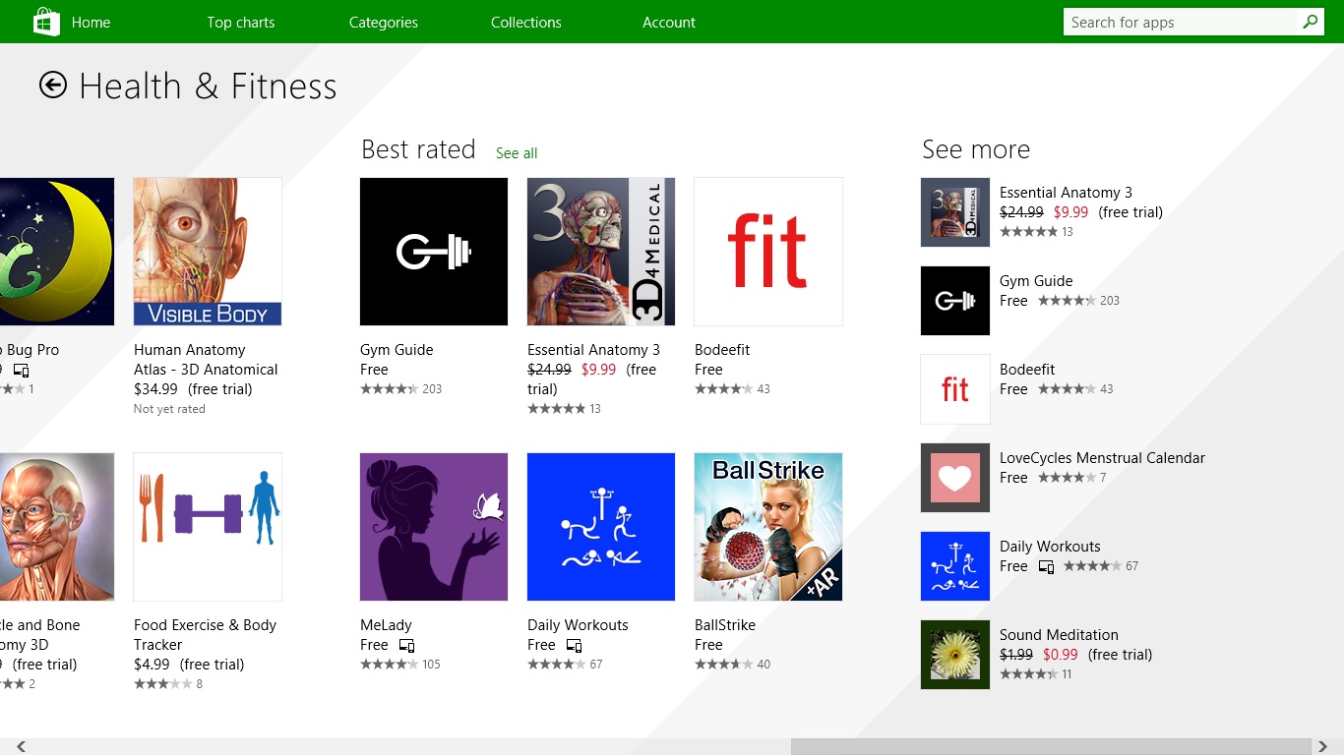Click the $0.99 Sound Meditation sale price
Viewport: 1344px width, 755px height.
pyautogui.click(x=1061, y=655)
